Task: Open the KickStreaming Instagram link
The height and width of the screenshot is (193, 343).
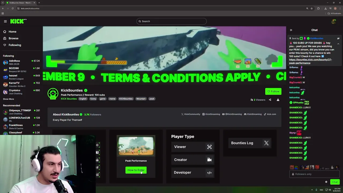Action: (211, 114)
